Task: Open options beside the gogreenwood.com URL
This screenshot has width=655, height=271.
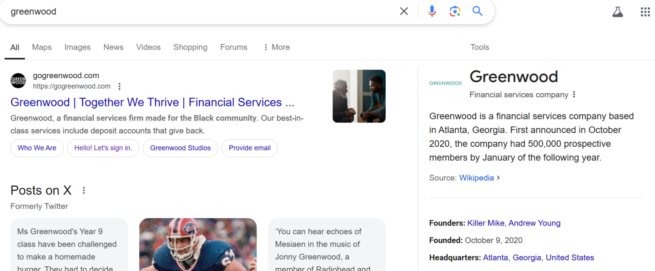Action: coord(120,86)
